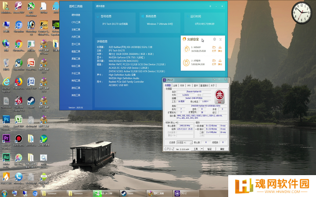Expand the arrow beside CPU-Z 工具 button
The height and width of the screenshot is (197, 316).
(202, 149)
